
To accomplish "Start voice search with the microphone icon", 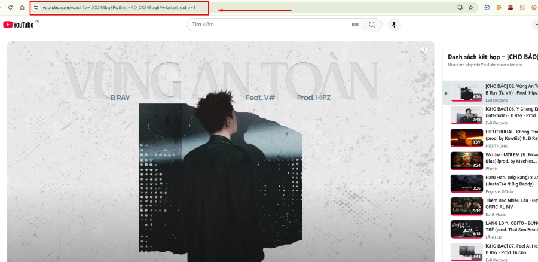I will [394, 25].
